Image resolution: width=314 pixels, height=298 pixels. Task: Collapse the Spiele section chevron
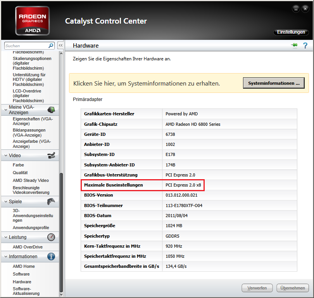click(6, 202)
